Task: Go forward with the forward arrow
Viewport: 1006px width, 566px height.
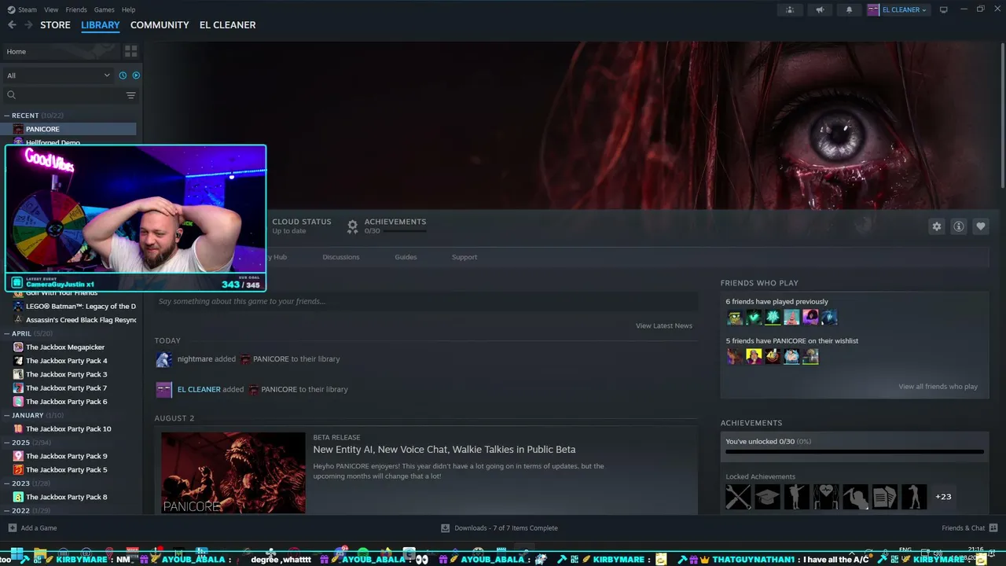Action: tap(28, 25)
